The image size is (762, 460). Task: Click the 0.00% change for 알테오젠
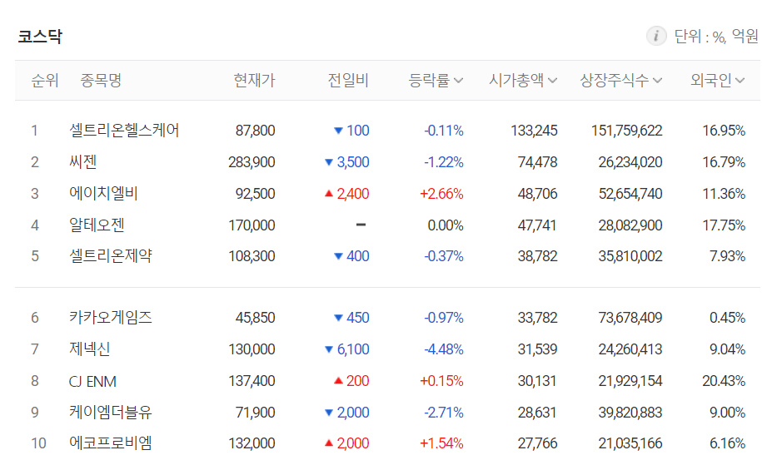(x=446, y=225)
